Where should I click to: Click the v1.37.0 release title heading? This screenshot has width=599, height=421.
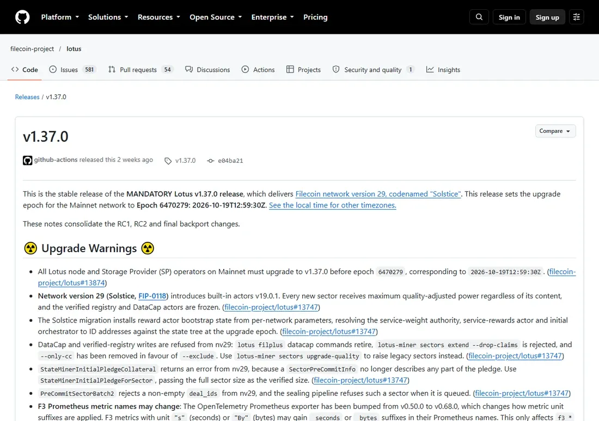pyautogui.click(x=45, y=136)
